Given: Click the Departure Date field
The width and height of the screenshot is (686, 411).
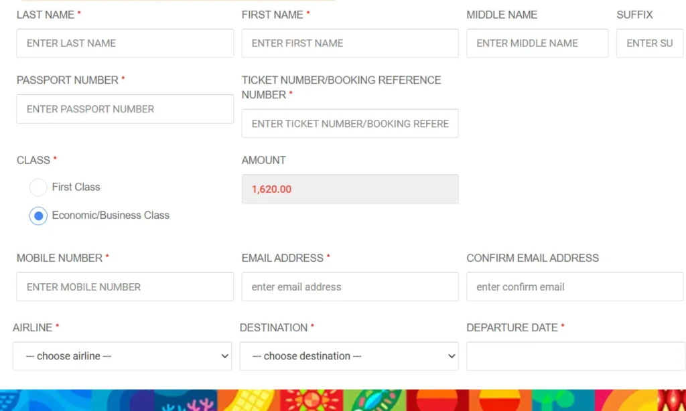Looking at the screenshot, I should pyautogui.click(x=574, y=356).
